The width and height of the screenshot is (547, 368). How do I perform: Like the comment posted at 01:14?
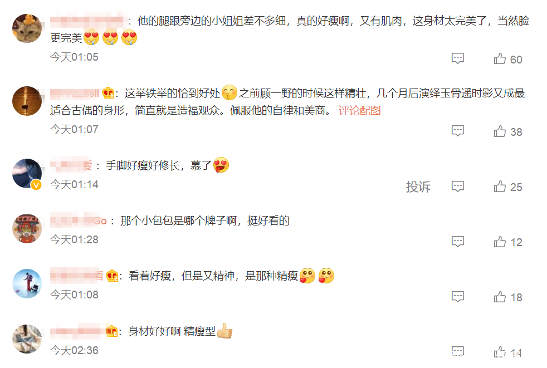(507, 187)
